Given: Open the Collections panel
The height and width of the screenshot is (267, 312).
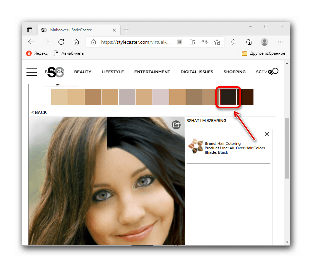Looking at the screenshot, I should coord(249,42).
